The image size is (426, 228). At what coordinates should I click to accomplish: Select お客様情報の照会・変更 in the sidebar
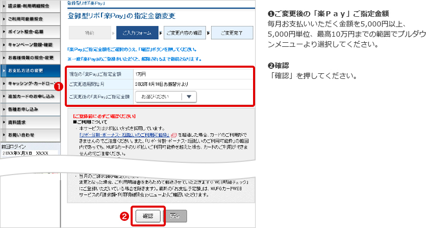(30, 58)
